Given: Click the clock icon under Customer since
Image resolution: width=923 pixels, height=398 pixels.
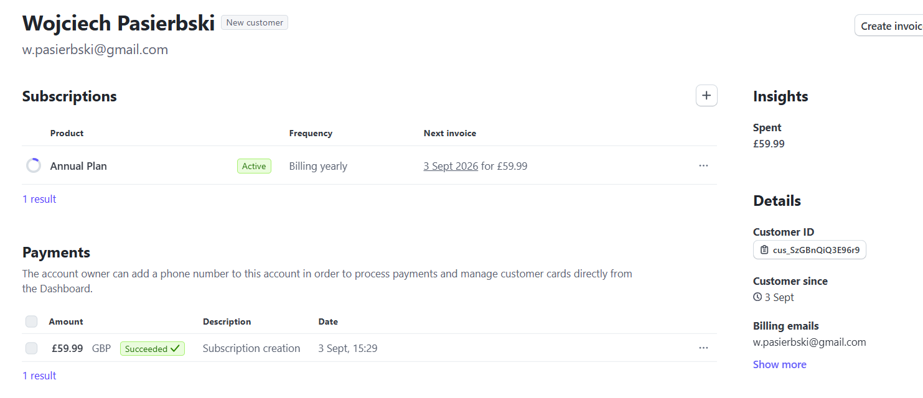Looking at the screenshot, I should pos(757,297).
